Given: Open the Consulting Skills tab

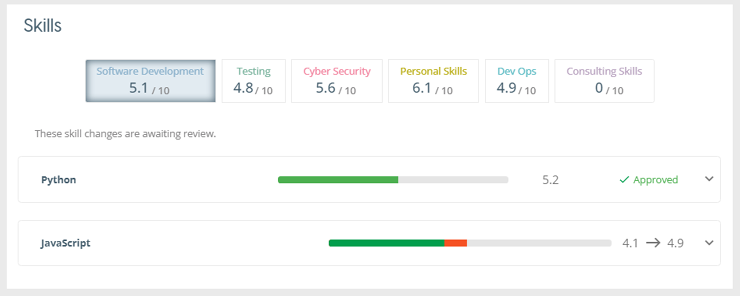Looking at the screenshot, I should click(604, 81).
